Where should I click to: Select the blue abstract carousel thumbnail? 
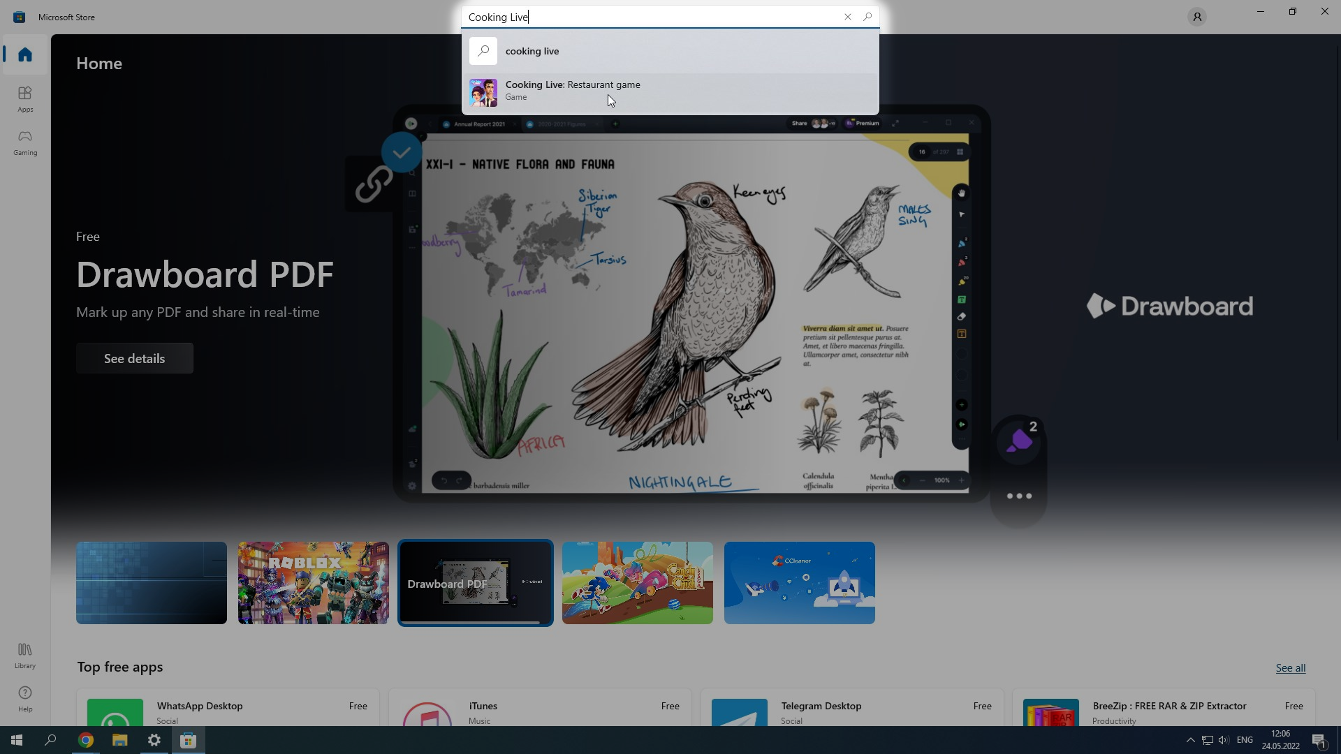coord(152,583)
